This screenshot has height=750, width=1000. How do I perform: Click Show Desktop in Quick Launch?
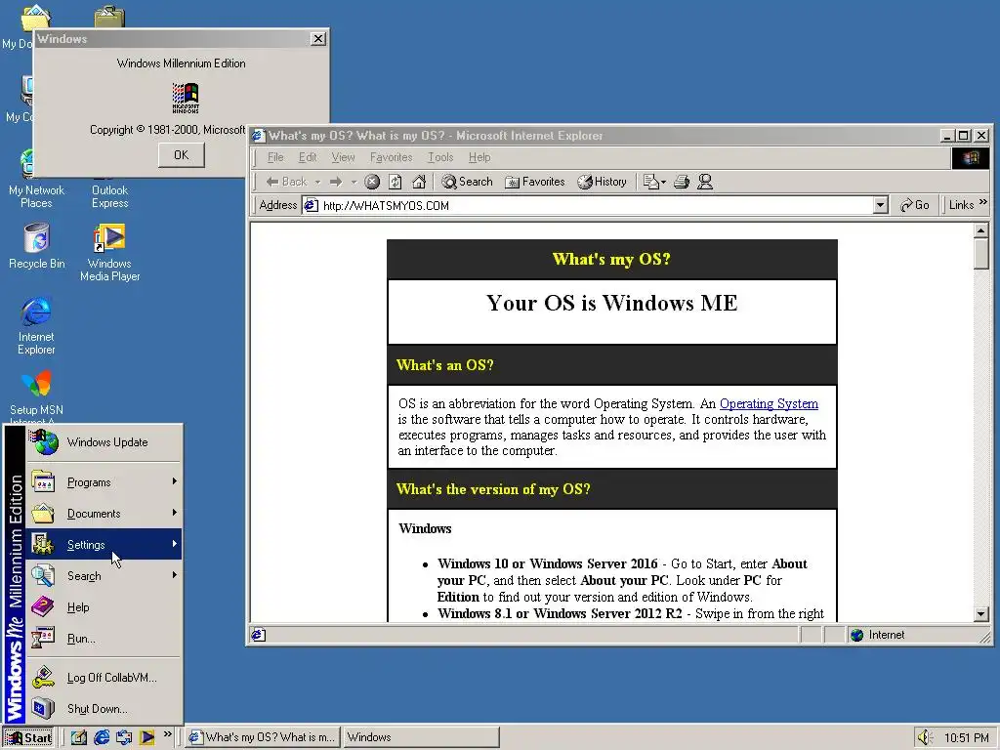pos(79,737)
